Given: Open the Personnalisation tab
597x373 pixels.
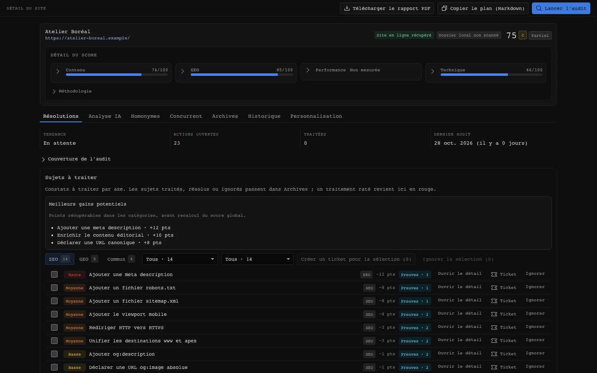Looking at the screenshot, I should pos(316,116).
